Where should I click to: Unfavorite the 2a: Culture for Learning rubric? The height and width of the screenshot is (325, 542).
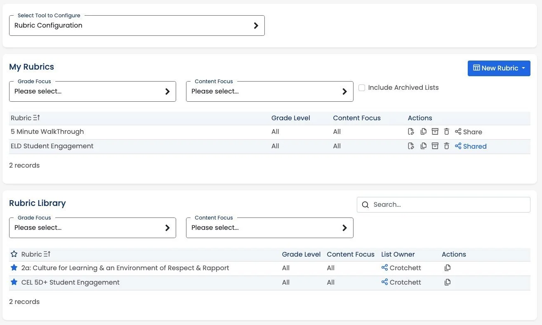click(x=14, y=268)
